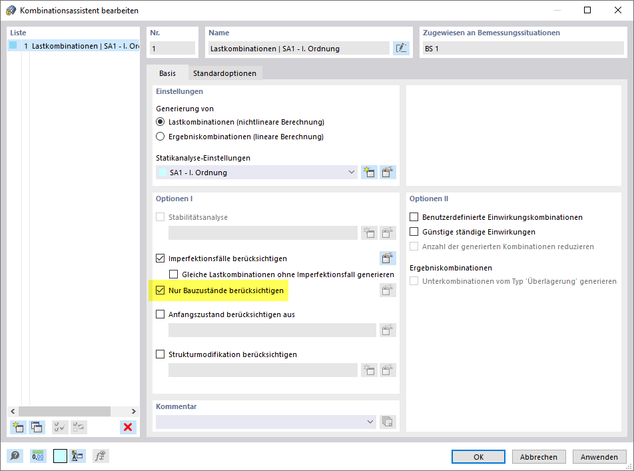Image resolution: width=634 pixels, height=471 pixels.
Task: Open Statikanalyse-Einstellungen dropdown SA1
Action: pyautogui.click(x=256, y=173)
